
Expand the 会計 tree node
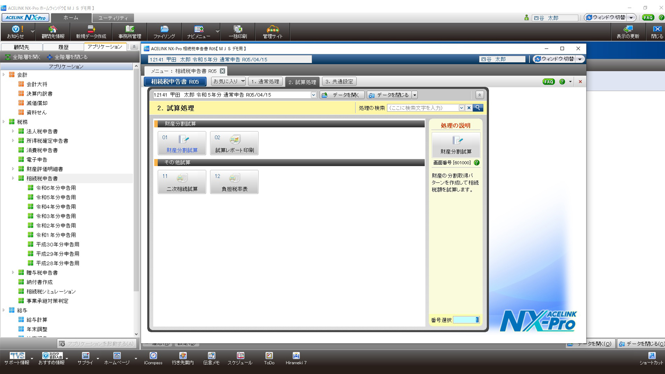4,74
